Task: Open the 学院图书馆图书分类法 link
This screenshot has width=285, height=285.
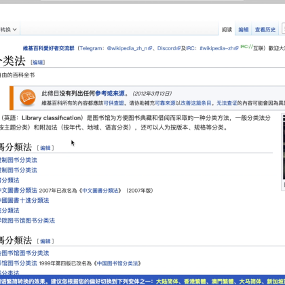Action: (27, 221)
